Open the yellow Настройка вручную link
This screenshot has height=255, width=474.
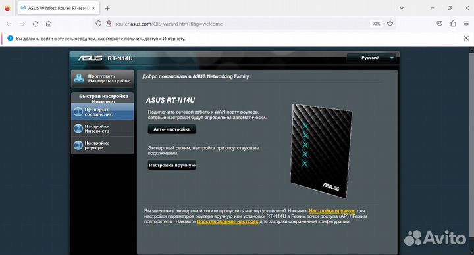[x=332, y=211]
